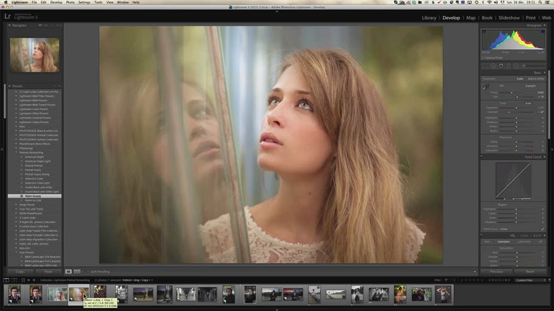Screen dimensions: 554x311
Task: Open the main window display icon in filmstrip bar
Action: click(x=6, y=280)
